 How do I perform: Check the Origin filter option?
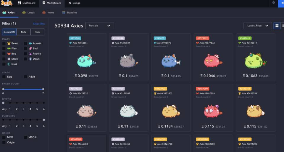click(x=4, y=143)
